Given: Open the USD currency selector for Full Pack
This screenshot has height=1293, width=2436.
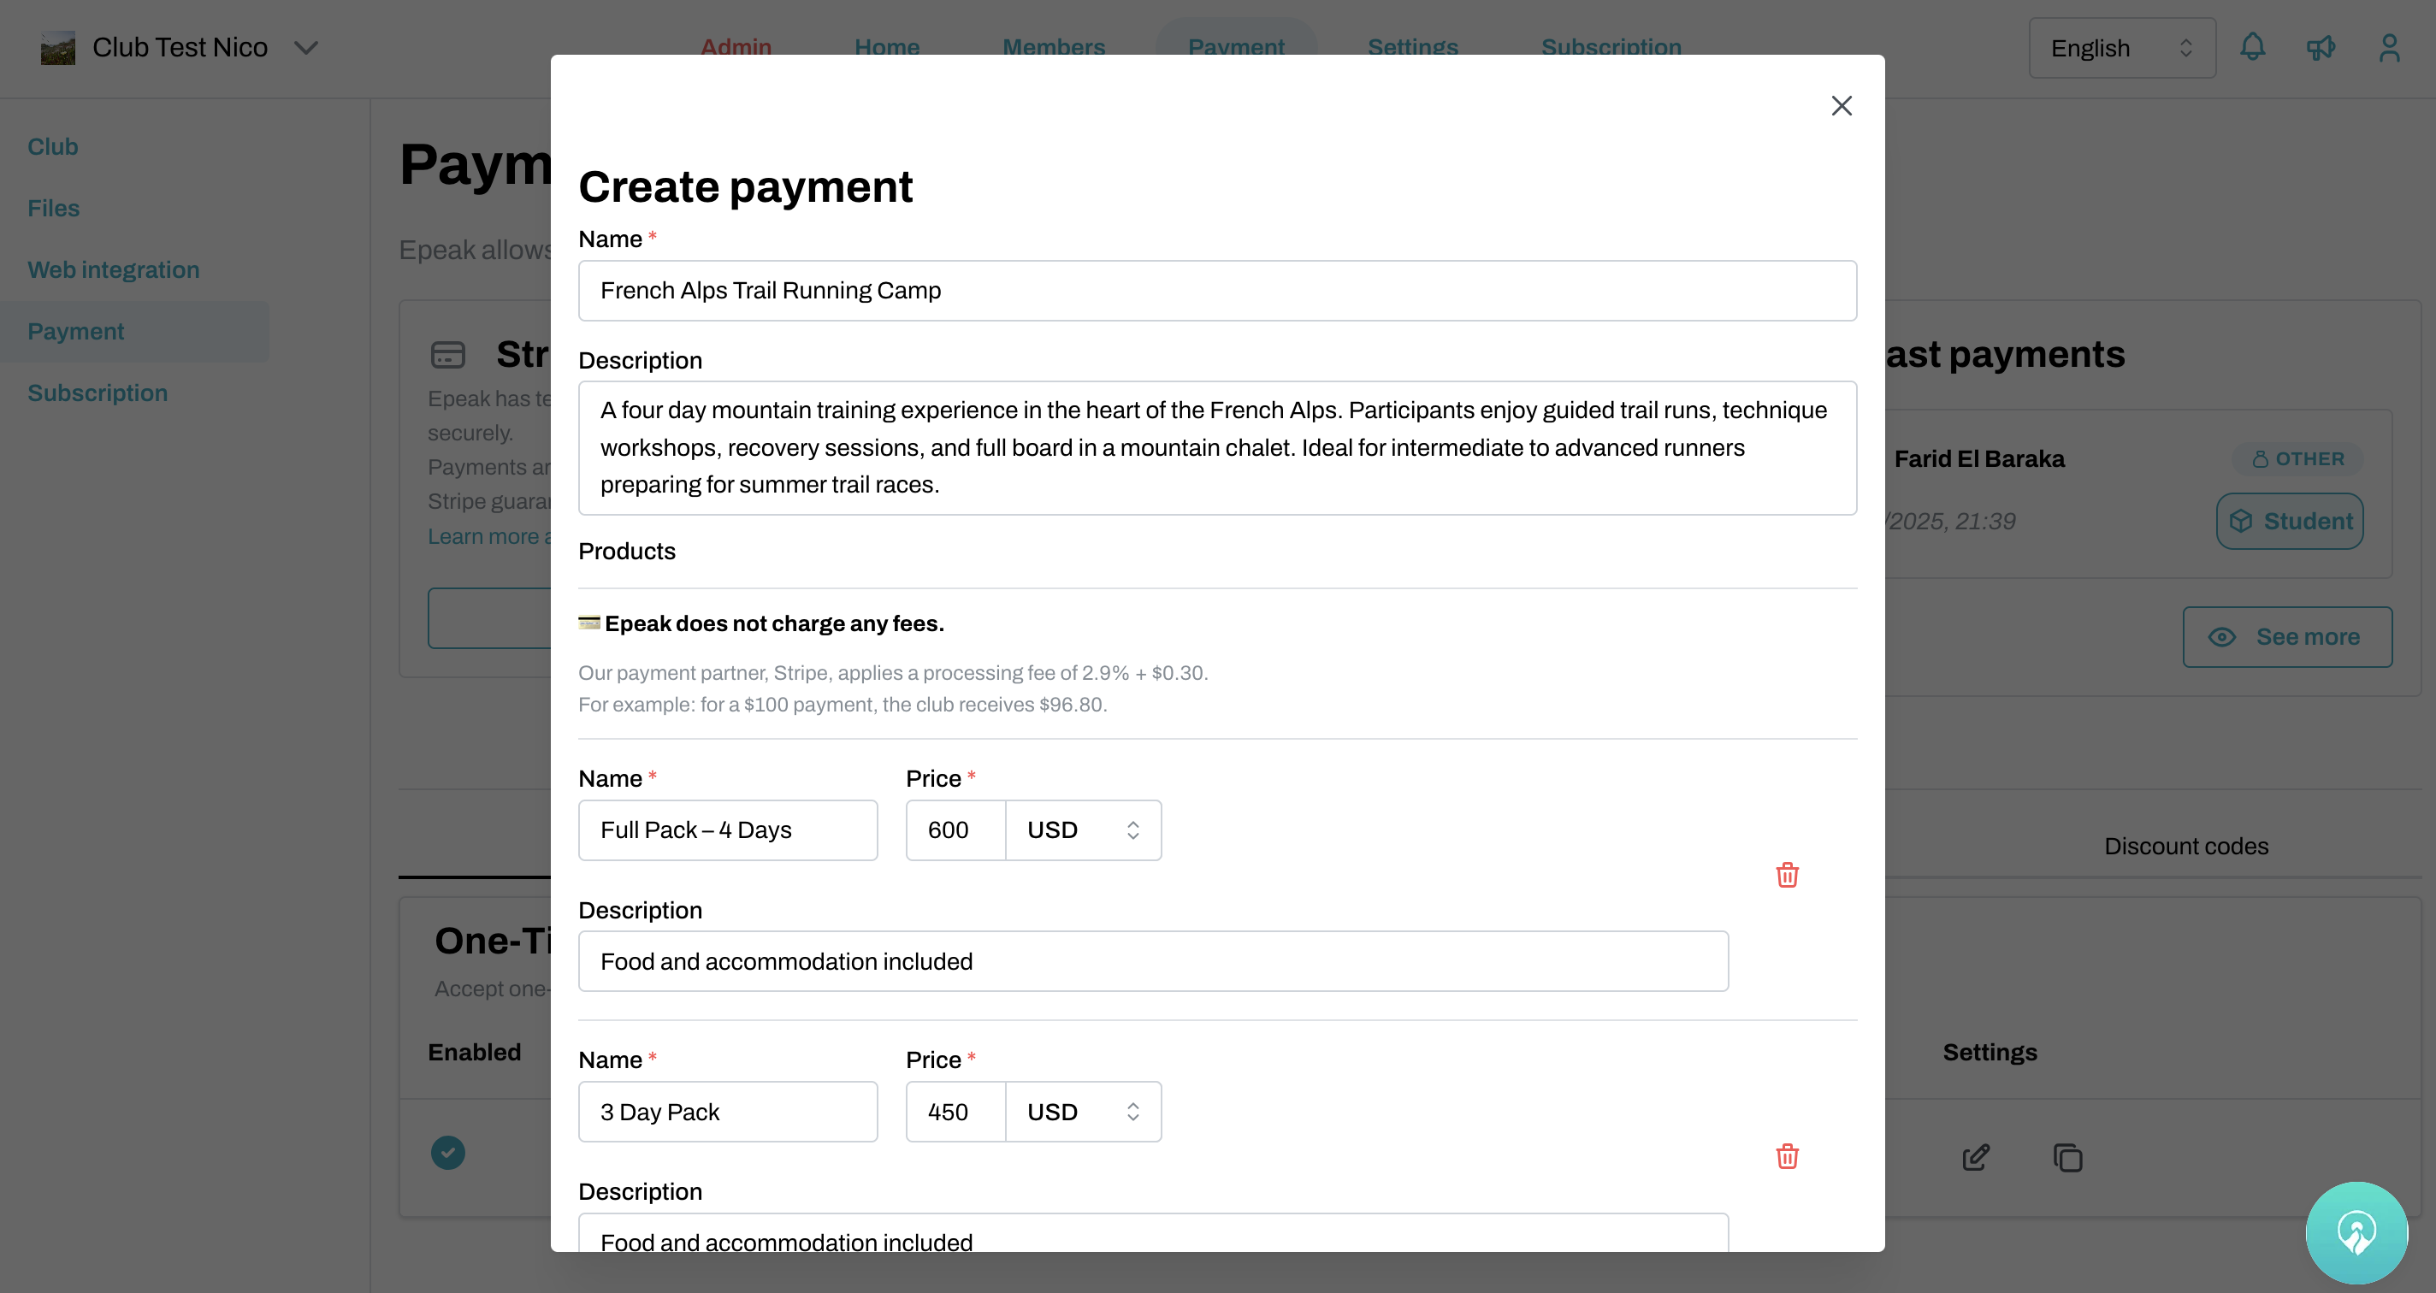Looking at the screenshot, I should [1083, 830].
